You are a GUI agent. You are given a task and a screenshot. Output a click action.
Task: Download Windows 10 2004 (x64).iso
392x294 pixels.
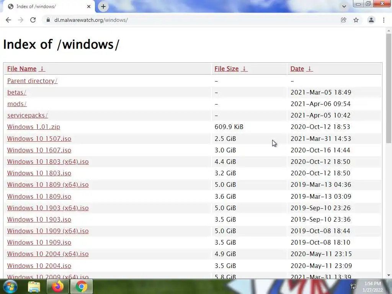pyautogui.click(x=48, y=254)
